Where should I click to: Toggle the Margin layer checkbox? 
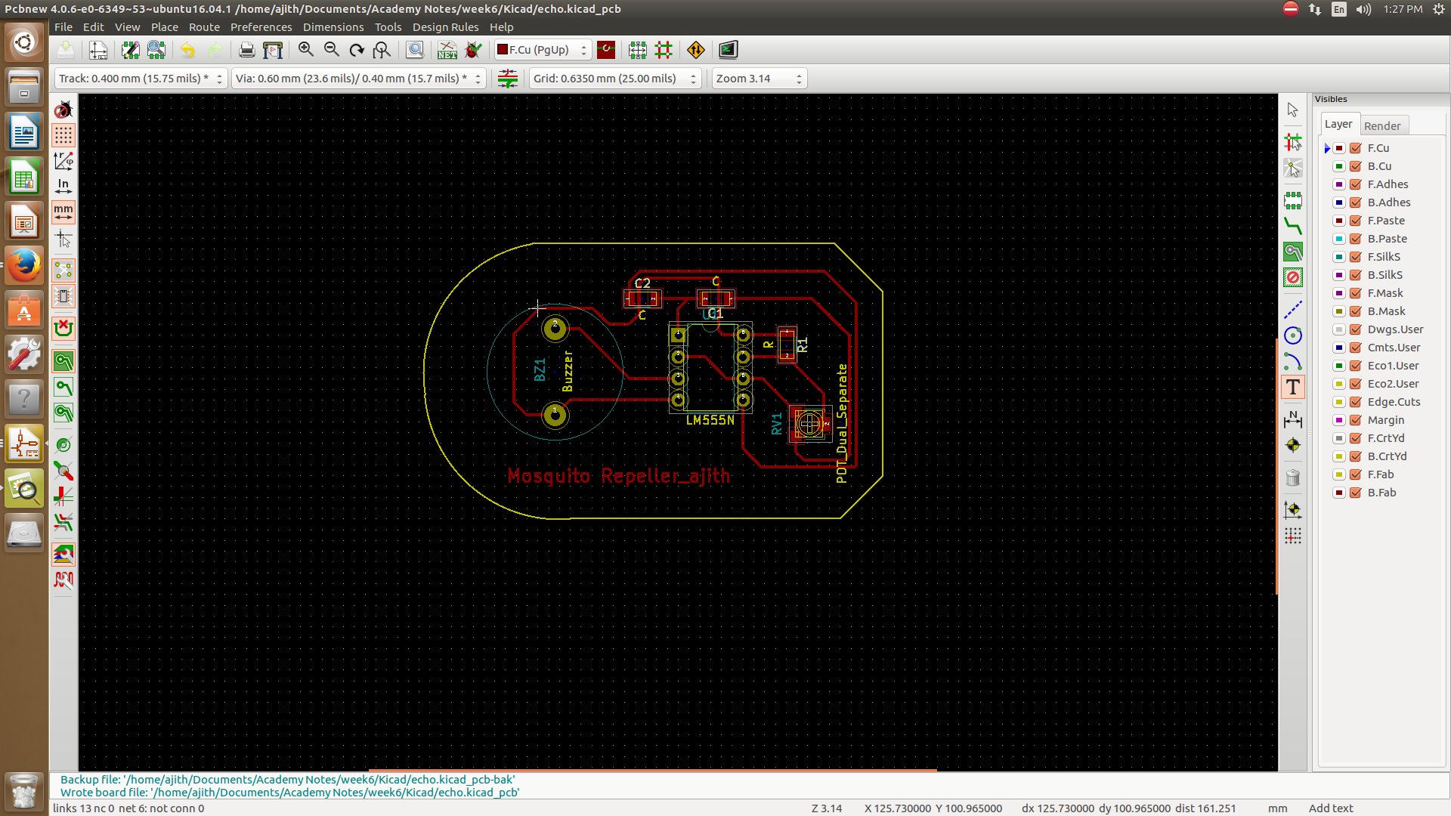(1356, 420)
